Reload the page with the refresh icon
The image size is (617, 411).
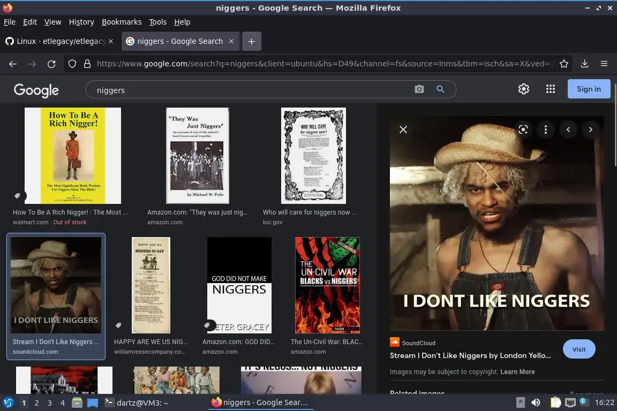coord(51,64)
